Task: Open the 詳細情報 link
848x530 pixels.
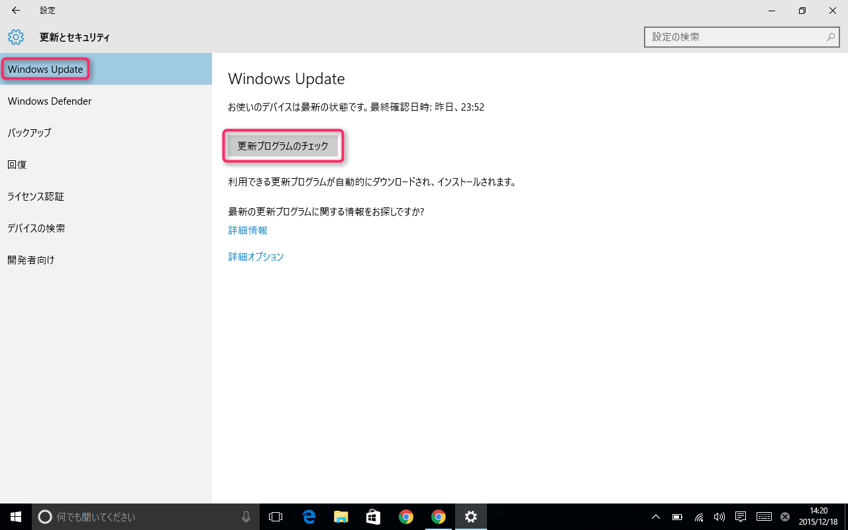Action: pyautogui.click(x=248, y=231)
